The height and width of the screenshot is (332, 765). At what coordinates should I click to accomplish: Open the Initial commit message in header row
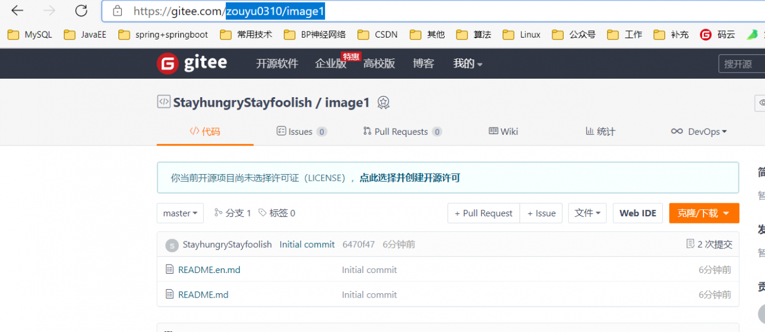pos(307,244)
